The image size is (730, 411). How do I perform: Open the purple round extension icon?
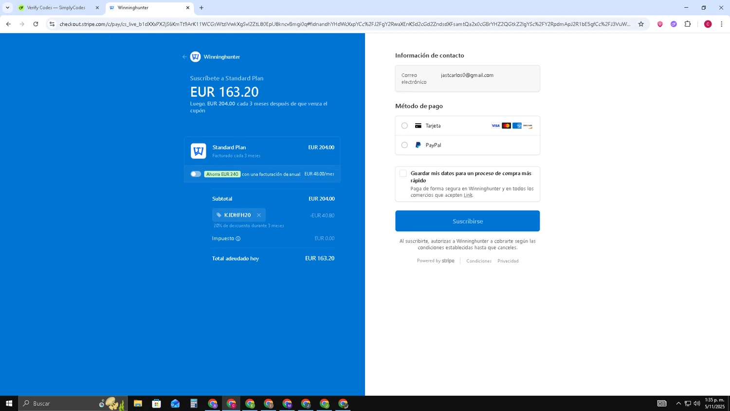pyautogui.click(x=674, y=24)
